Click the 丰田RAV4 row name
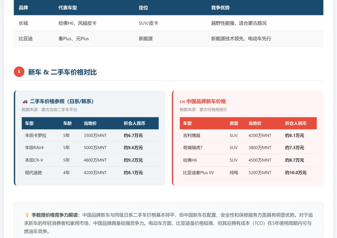Screen dimensions: 337x238 pyautogui.click(x=34, y=148)
